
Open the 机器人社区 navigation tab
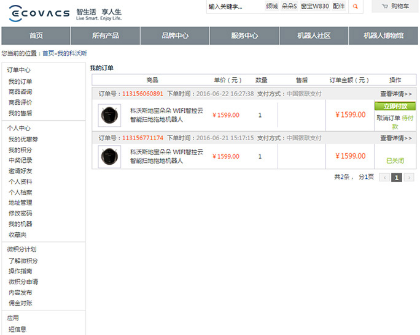pos(314,36)
